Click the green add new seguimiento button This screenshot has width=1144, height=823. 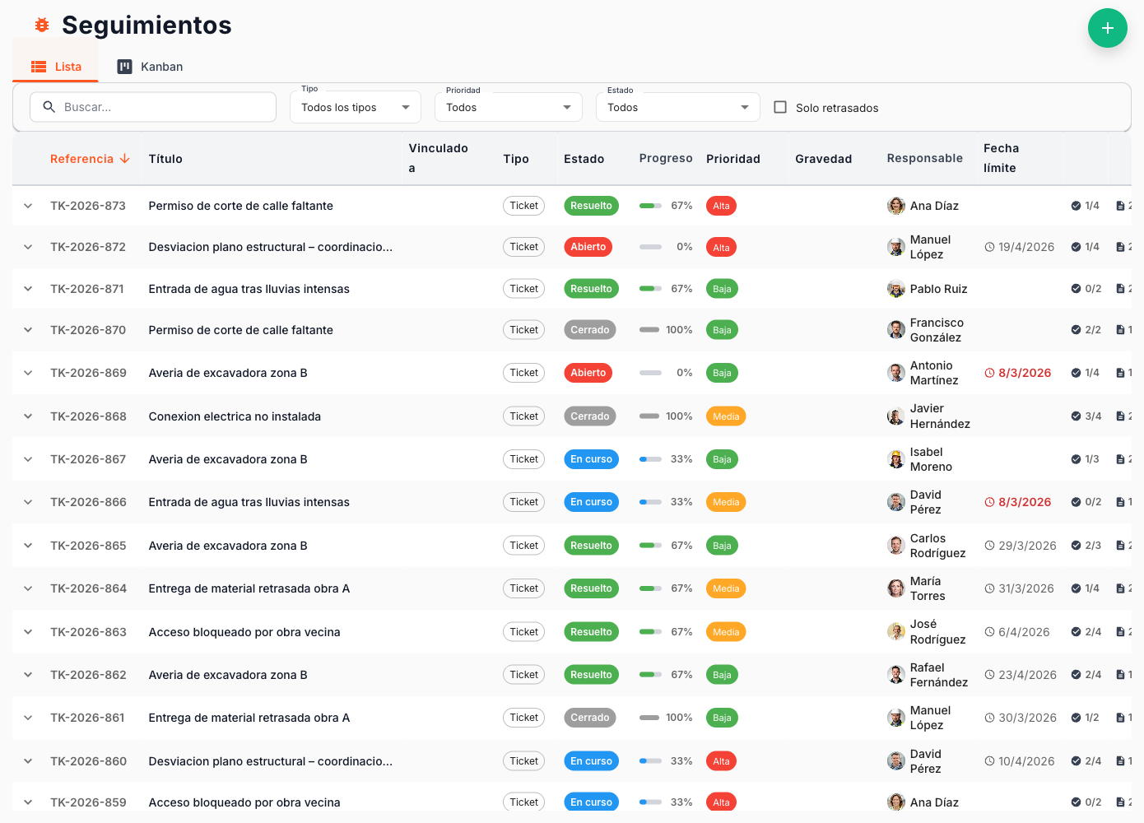click(x=1107, y=28)
